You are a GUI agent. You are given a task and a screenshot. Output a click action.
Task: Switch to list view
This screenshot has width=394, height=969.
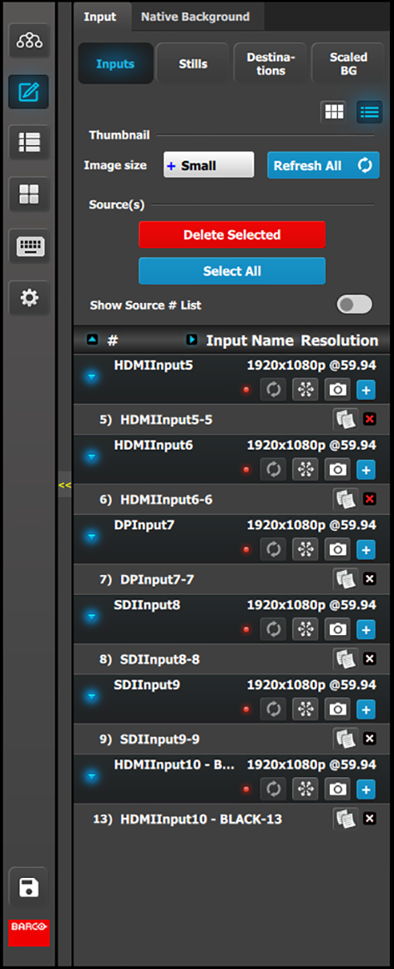click(x=370, y=112)
